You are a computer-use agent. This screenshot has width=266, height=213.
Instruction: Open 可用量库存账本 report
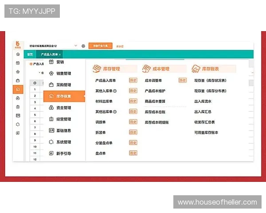point(206,133)
